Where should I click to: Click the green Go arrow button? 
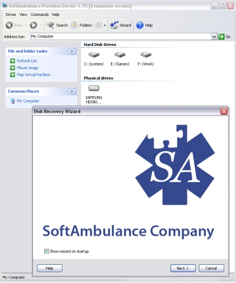(x=221, y=37)
